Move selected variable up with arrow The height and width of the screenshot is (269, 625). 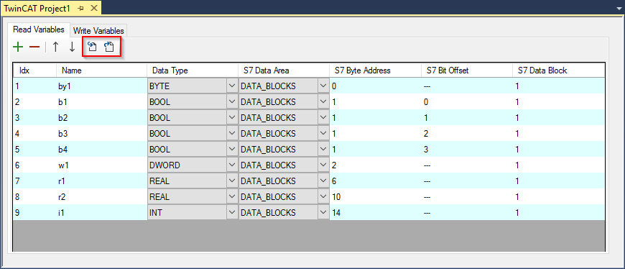(x=56, y=47)
